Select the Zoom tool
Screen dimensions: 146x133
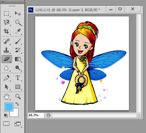pos(18,96)
